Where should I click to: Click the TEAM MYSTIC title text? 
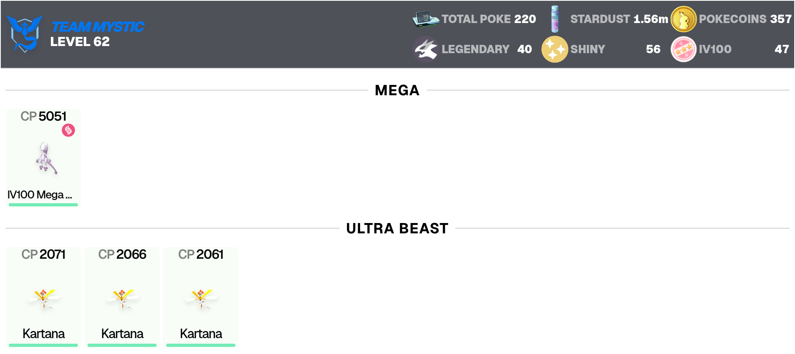pos(98,27)
